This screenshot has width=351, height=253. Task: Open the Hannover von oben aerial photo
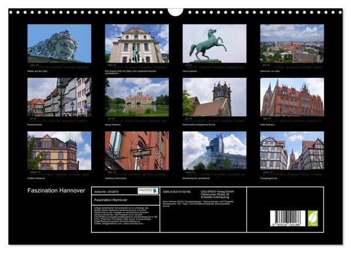[292, 43]
